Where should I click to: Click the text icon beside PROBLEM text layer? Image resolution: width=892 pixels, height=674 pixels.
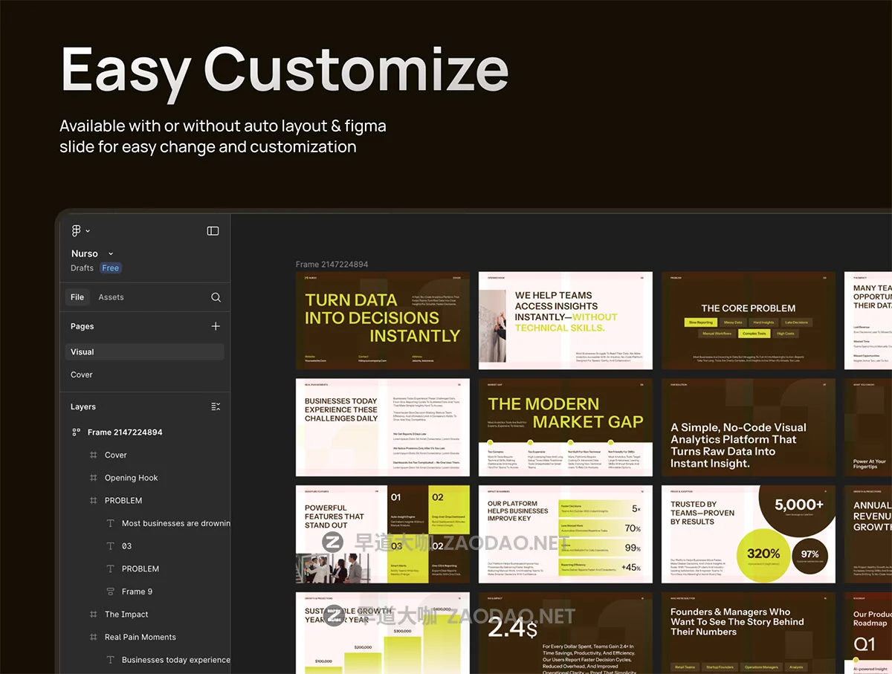click(111, 568)
